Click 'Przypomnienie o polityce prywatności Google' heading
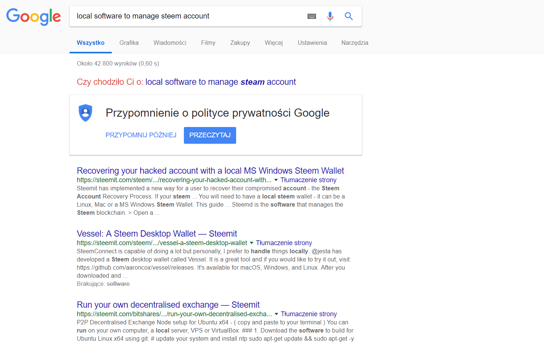Image resolution: width=544 pixels, height=344 pixels. click(218, 113)
